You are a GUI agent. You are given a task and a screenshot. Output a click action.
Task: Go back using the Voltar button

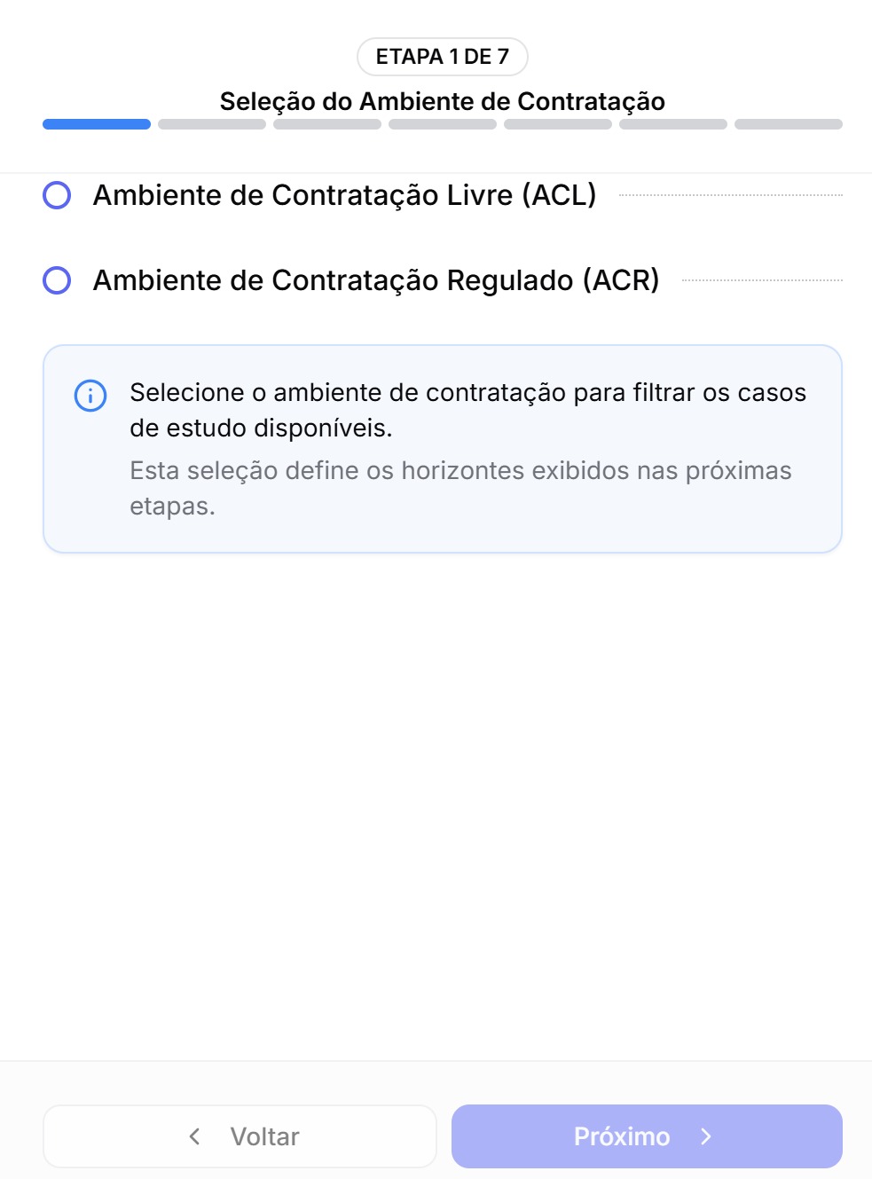[240, 1136]
